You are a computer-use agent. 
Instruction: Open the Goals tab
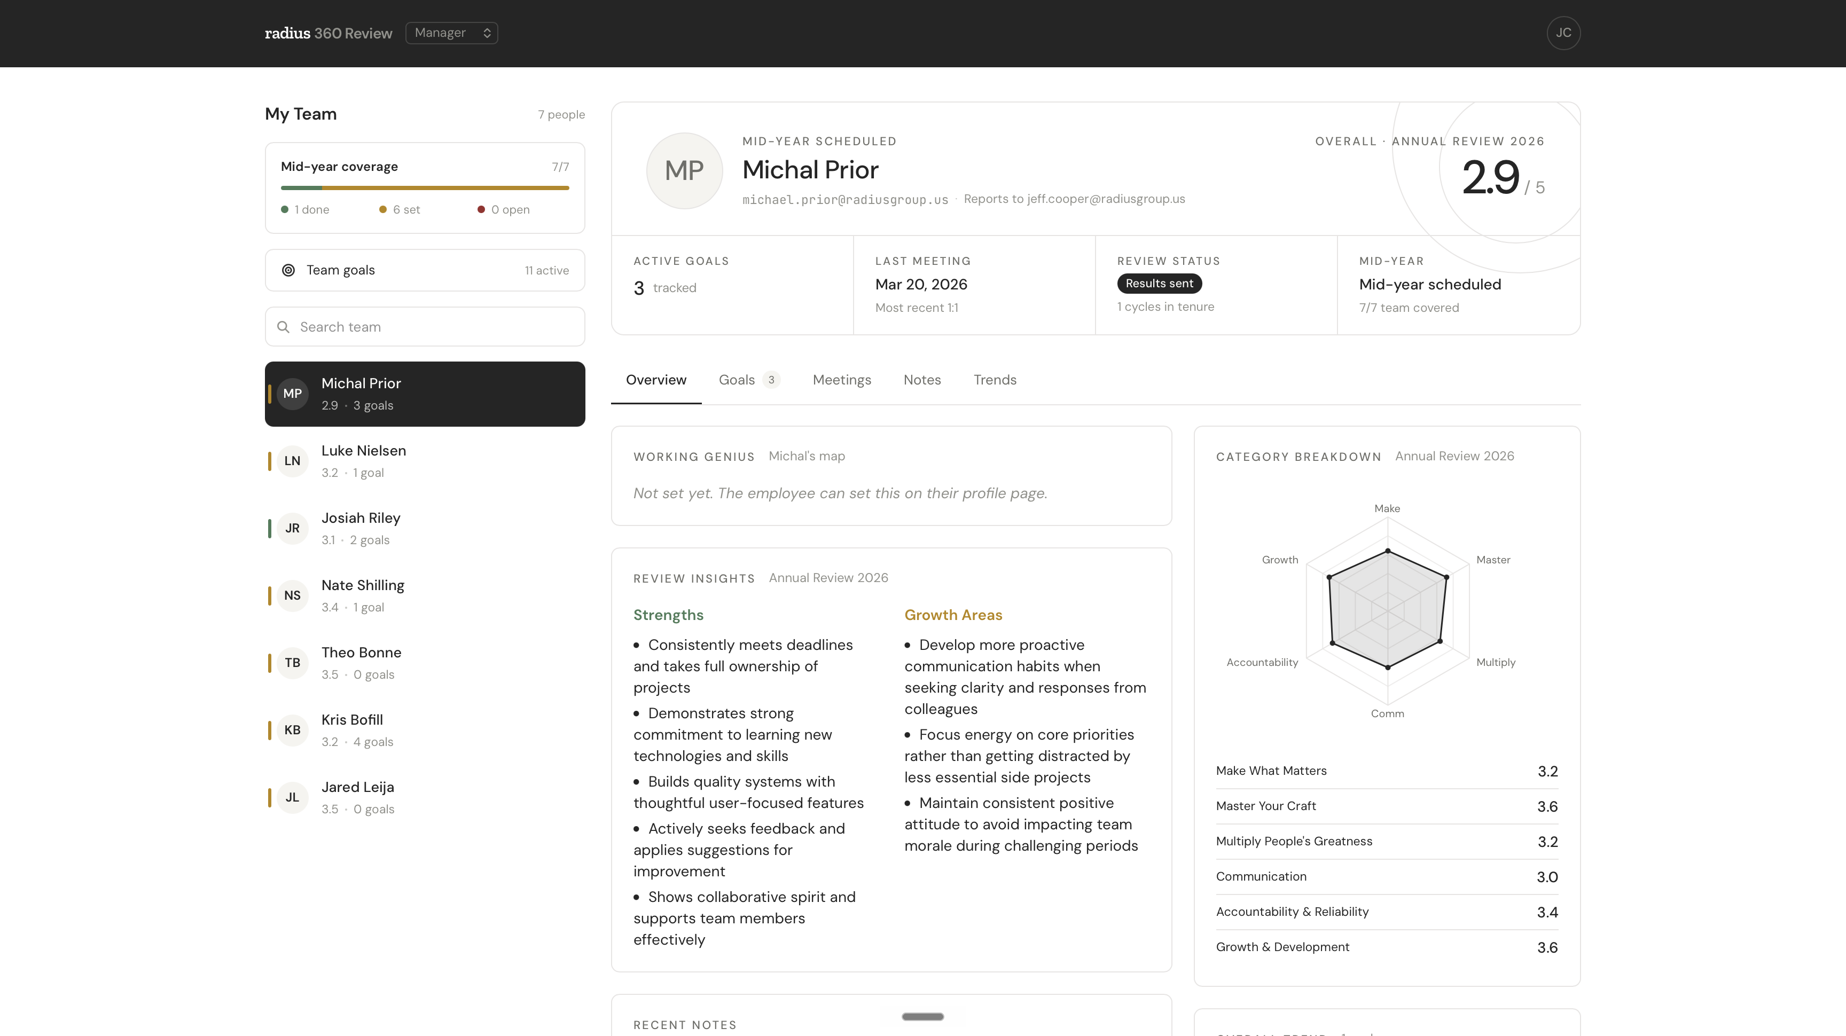(x=749, y=380)
